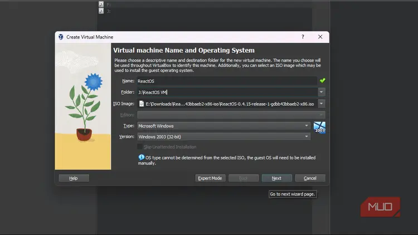
Task: Toggle Skip Unattended Installation checkbox
Action: click(140, 146)
